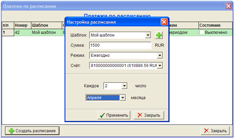The width and height of the screenshot is (235, 138).
Task: Expand the day number dropdown showing 2
Action: [124, 86]
